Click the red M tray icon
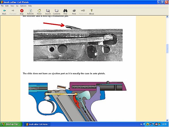This screenshot has height=127, width=169. pyautogui.click(x=156, y=124)
